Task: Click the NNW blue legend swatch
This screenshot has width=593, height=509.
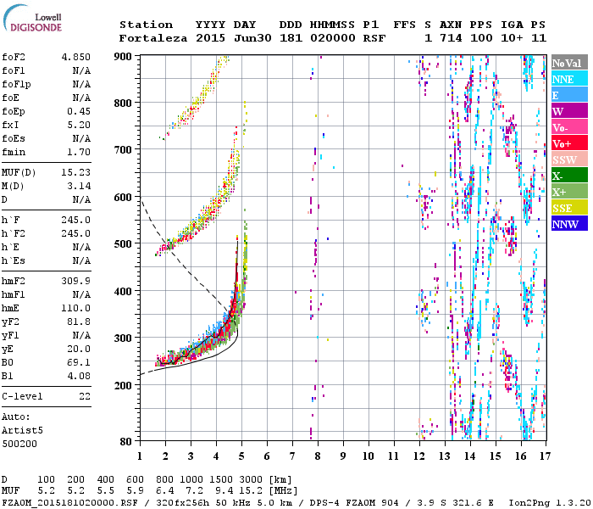Action: tap(568, 224)
